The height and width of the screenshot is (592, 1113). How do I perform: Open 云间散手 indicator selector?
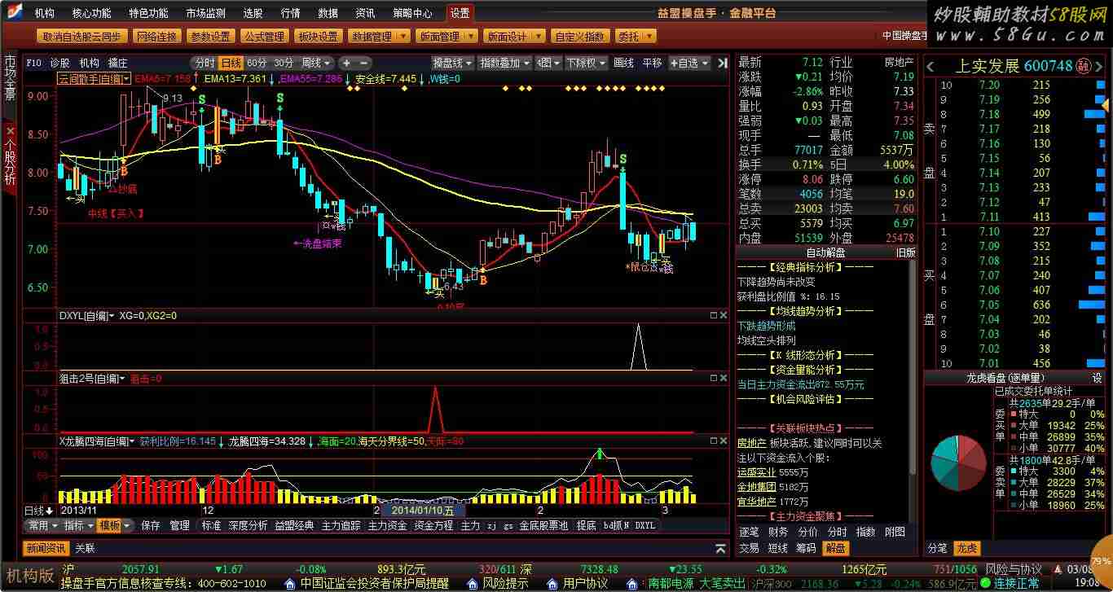(94, 78)
